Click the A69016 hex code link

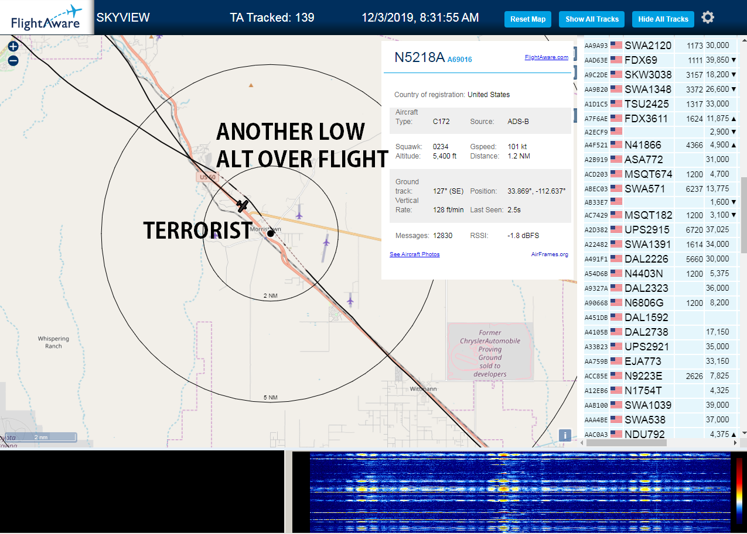point(460,60)
